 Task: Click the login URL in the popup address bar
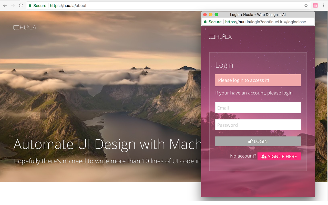[265, 22]
